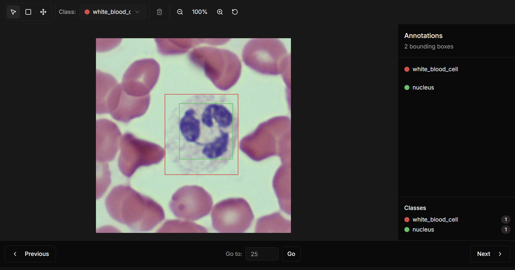515x270 pixels.
Task: Advance to the Next image
Action: (490, 254)
